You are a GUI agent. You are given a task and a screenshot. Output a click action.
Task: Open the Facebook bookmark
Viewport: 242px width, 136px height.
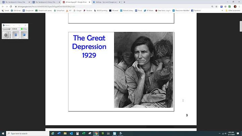tap(196, 10)
